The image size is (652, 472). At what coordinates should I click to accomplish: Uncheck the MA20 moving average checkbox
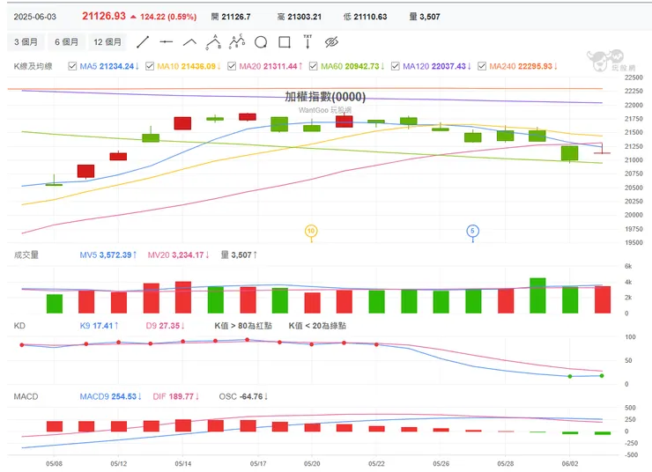pos(232,66)
